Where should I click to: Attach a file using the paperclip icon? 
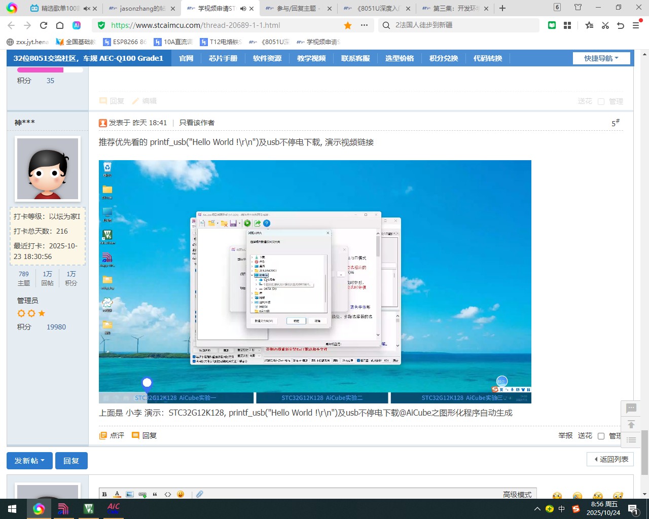click(199, 494)
